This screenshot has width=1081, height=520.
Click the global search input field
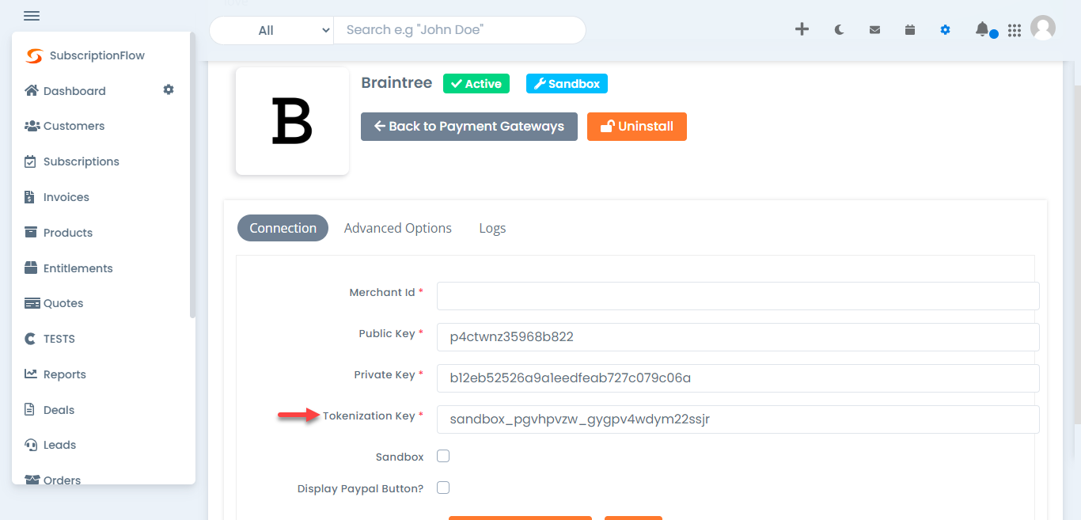pos(460,30)
